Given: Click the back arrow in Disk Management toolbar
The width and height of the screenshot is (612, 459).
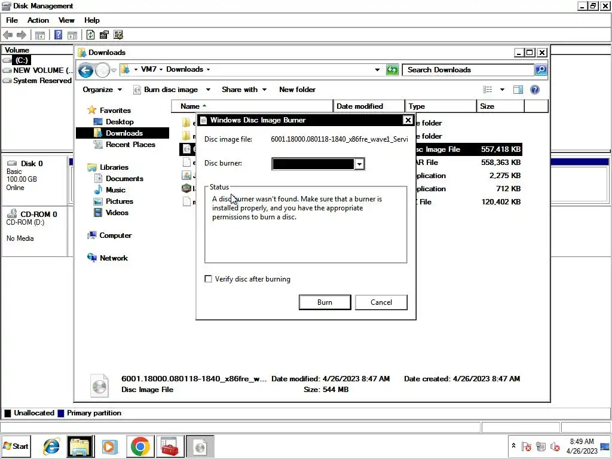Looking at the screenshot, I should (7, 35).
